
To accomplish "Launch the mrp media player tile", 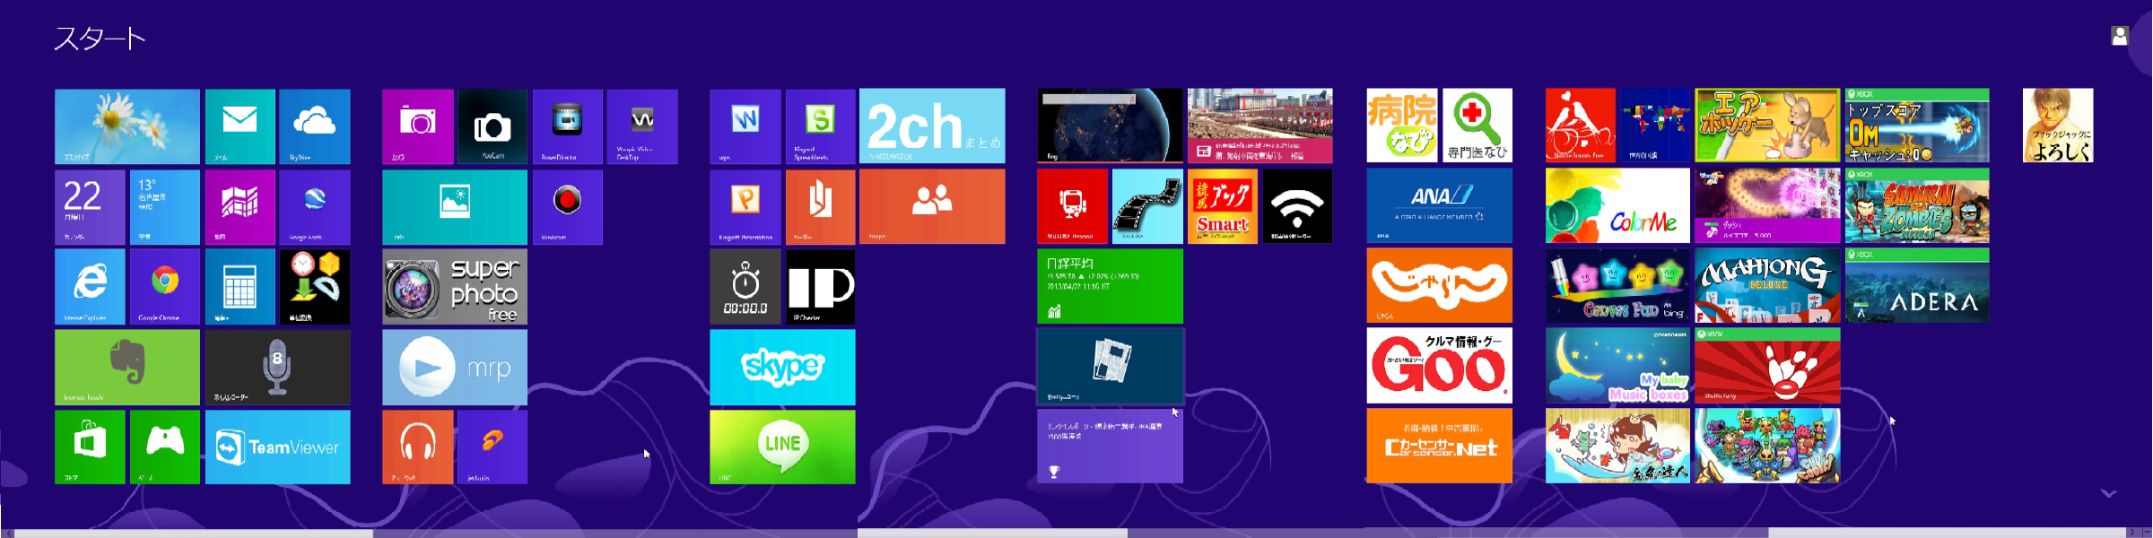I will 455,367.
